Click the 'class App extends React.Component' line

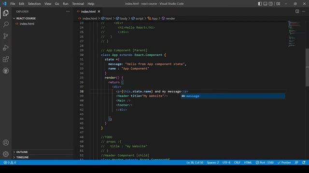point(133,55)
